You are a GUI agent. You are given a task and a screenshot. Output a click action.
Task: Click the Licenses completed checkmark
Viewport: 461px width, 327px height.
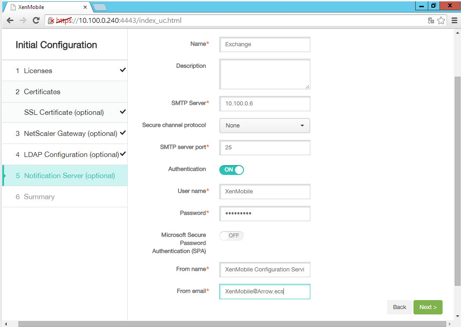[x=123, y=70]
